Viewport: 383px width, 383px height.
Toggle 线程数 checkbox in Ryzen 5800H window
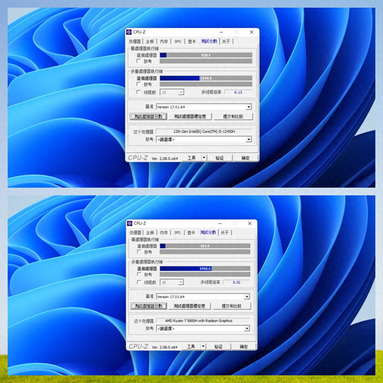(139, 282)
